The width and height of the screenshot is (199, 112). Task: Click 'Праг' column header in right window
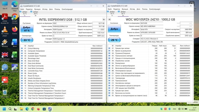pos(174,46)
